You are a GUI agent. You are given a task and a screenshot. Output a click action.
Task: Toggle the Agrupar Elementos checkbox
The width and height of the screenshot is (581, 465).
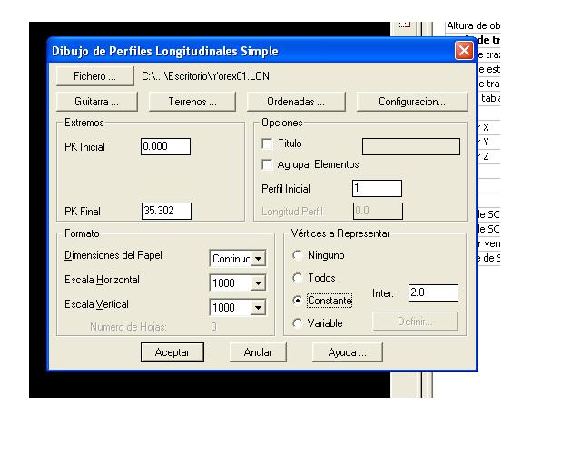tap(267, 164)
